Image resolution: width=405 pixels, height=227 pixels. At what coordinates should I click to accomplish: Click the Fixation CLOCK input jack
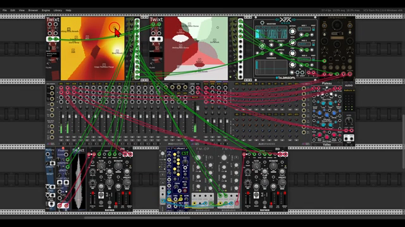pos(66,154)
